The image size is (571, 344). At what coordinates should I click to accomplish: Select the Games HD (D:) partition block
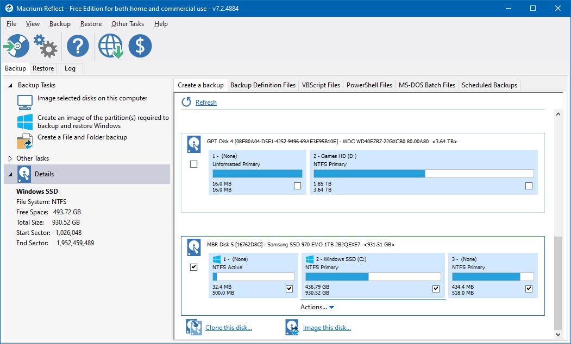pos(424,173)
